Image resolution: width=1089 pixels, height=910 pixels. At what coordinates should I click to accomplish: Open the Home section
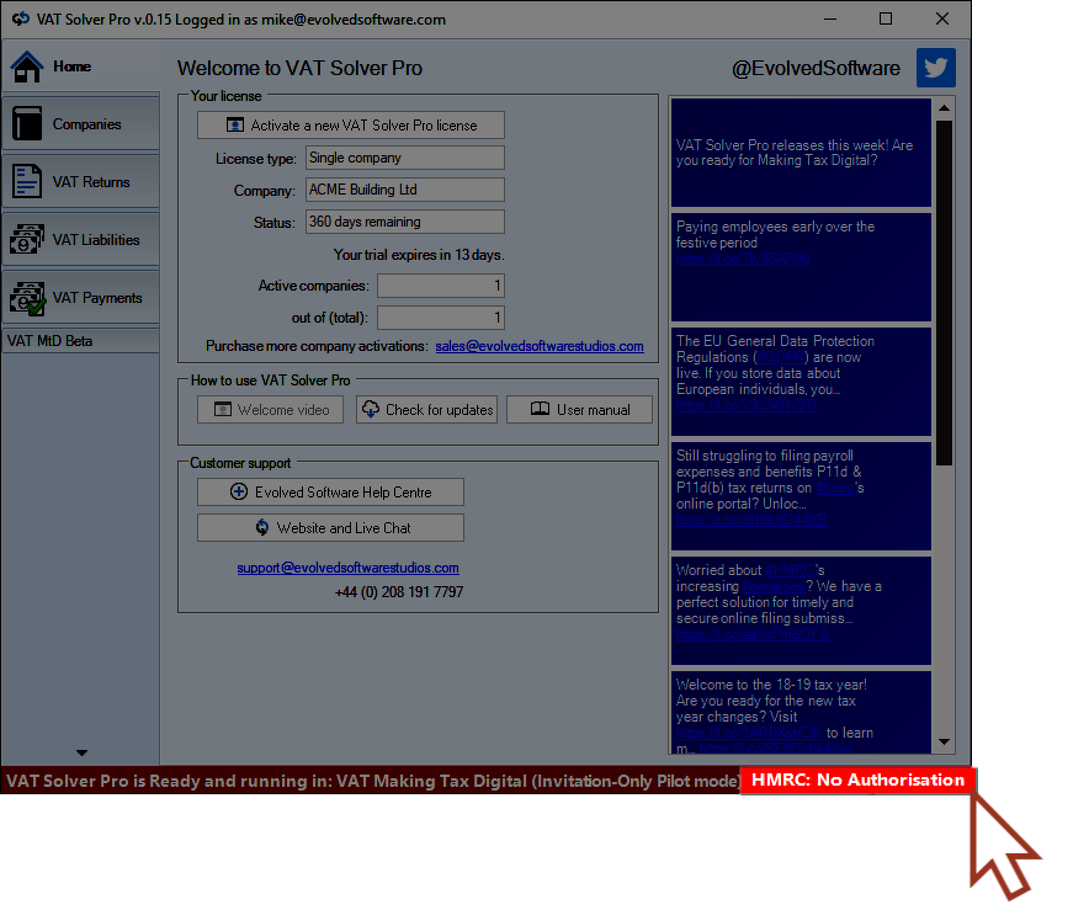click(x=81, y=66)
